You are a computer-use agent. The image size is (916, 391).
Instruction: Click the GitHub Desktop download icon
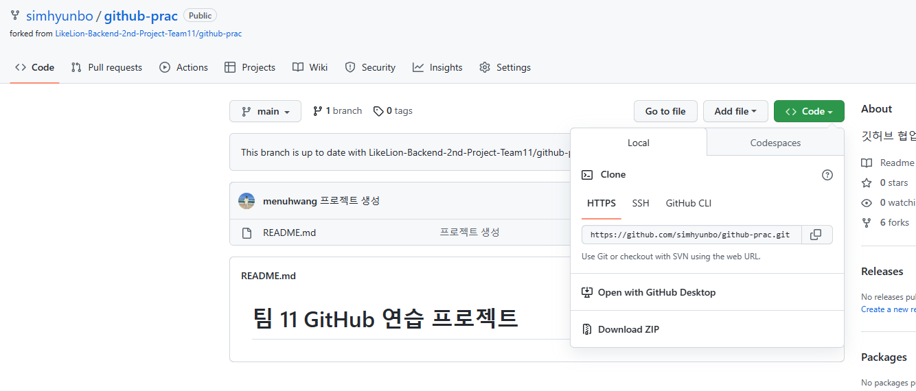587,292
